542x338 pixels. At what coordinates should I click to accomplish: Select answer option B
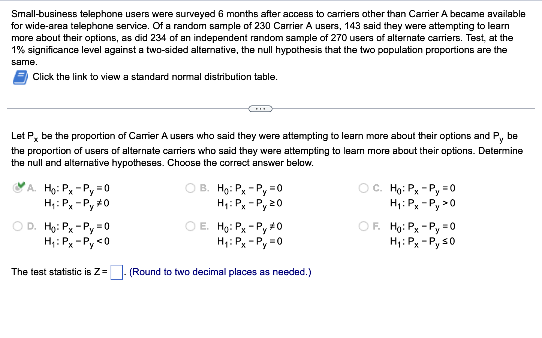tap(191, 188)
